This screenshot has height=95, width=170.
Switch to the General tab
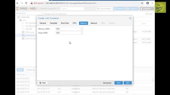click(43, 23)
